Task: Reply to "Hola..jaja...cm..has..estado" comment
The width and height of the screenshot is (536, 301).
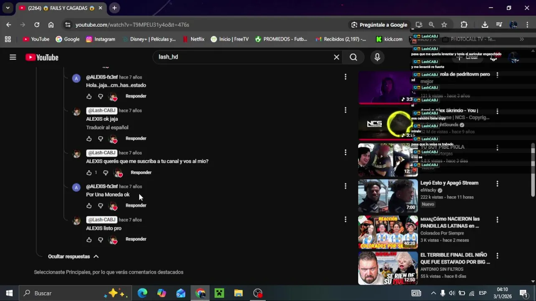Action: 136,96
